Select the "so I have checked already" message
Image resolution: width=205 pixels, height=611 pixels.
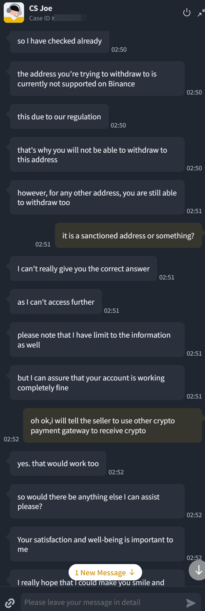[x=60, y=41]
